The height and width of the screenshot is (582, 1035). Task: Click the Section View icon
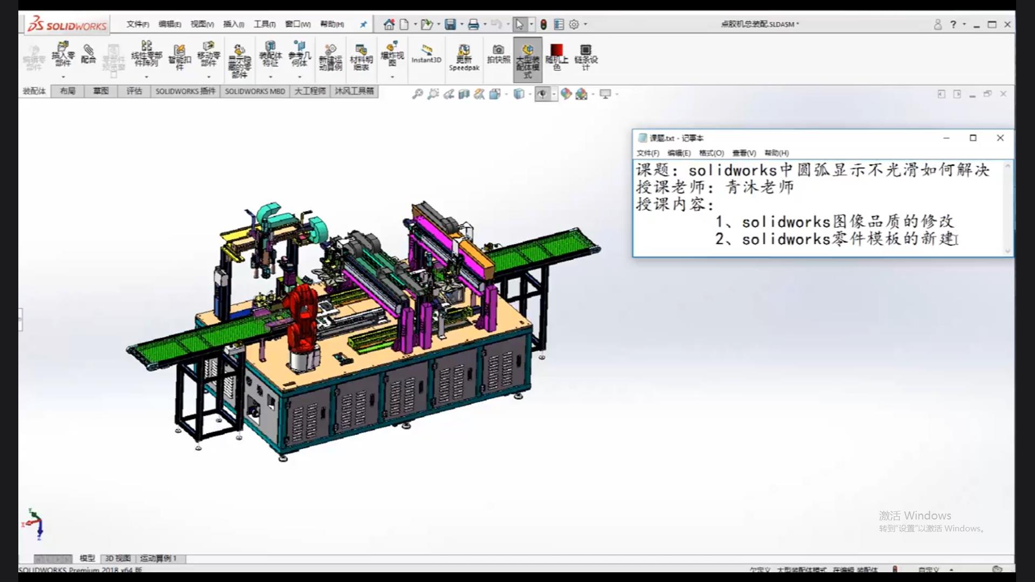[464, 94]
